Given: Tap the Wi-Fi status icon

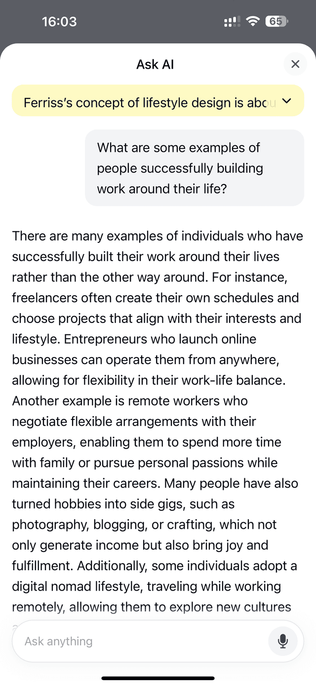Looking at the screenshot, I should [x=253, y=21].
